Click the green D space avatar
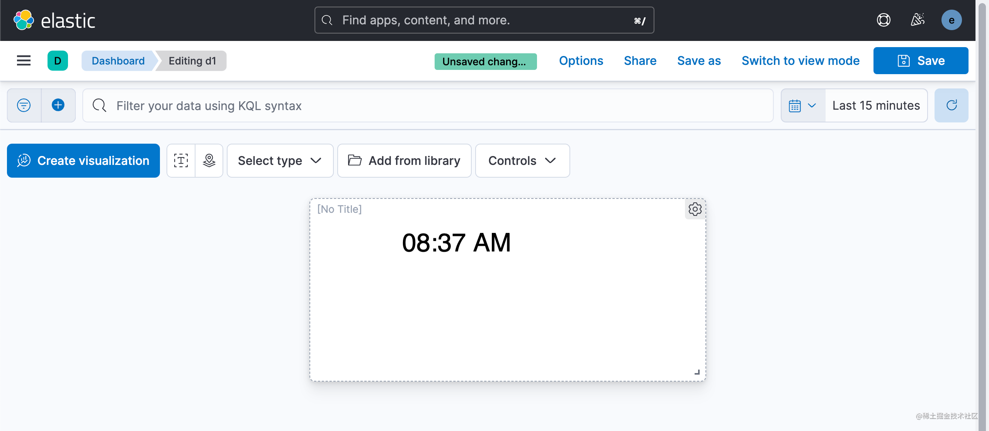989x431 pixels. coord(58,61)
